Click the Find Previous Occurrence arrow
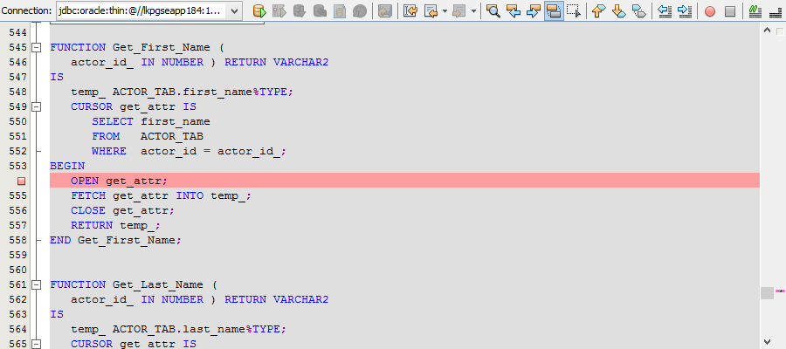The width and height of the screenshot is (786, 349). 514,11
